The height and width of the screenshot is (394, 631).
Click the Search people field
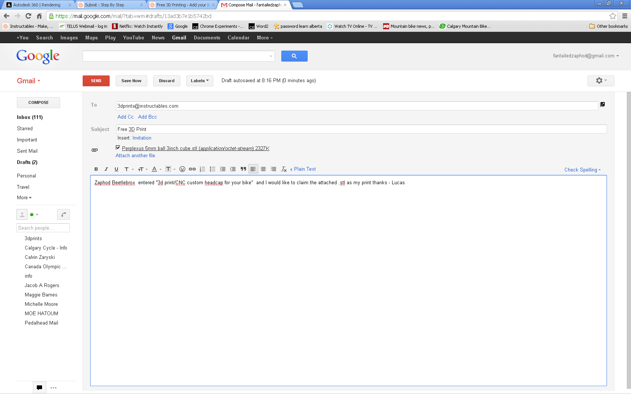(x=43, y=228)
